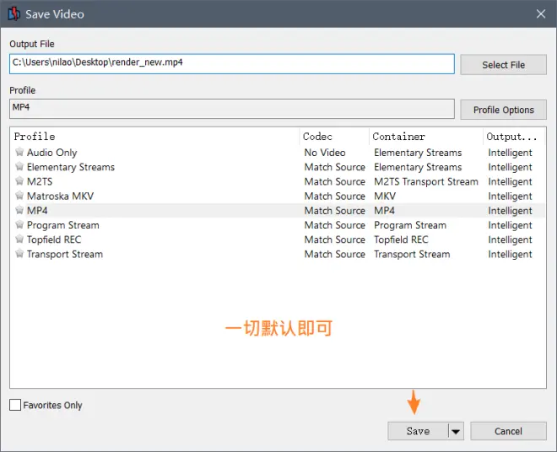
Task: Select the Transport Stream profile name
Action: coord(65,254)
